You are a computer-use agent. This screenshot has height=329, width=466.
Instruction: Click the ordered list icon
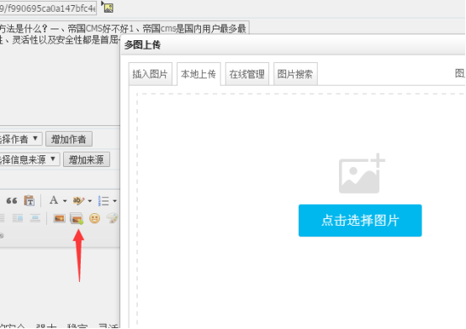pyautogui.click(x=103, y=201)
